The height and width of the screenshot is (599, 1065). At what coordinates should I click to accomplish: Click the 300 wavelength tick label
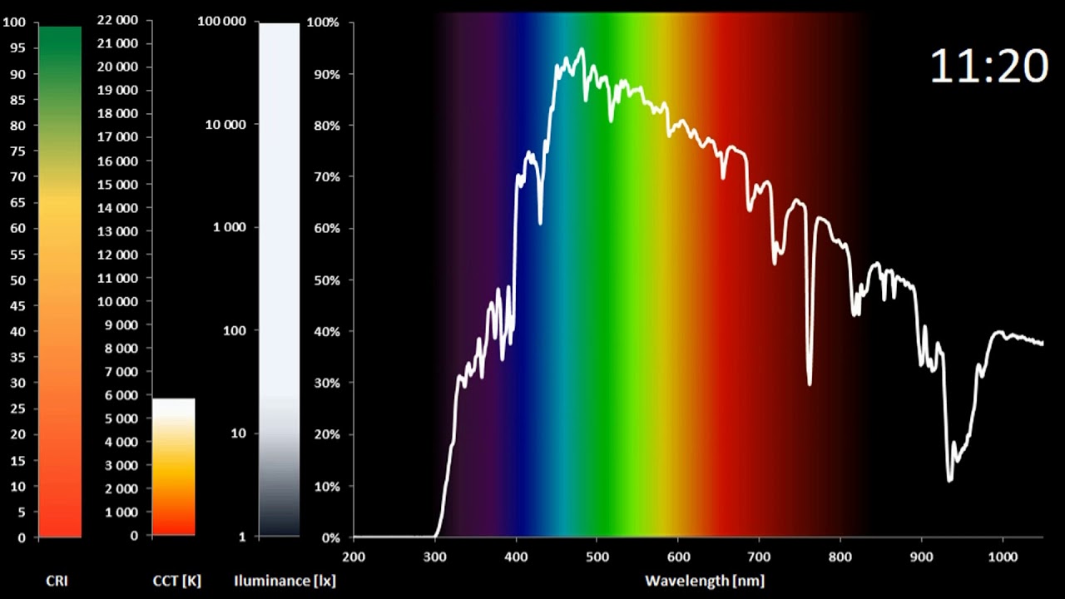(x=435, y=556)
